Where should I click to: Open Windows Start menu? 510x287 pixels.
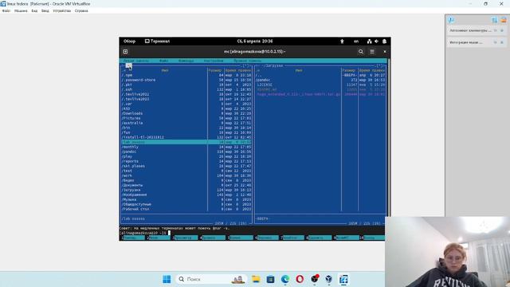(167, 279)
